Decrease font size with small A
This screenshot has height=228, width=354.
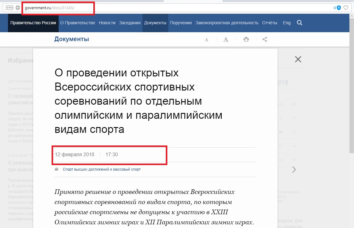(207, 40)
